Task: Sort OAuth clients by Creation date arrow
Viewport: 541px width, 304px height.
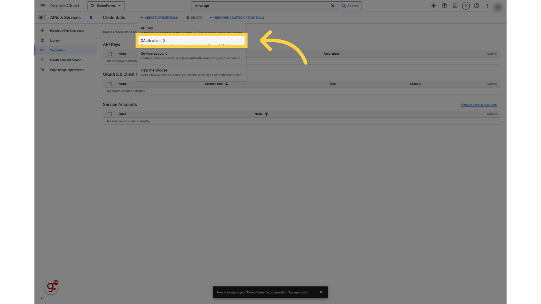Action: tap(227, 84)
